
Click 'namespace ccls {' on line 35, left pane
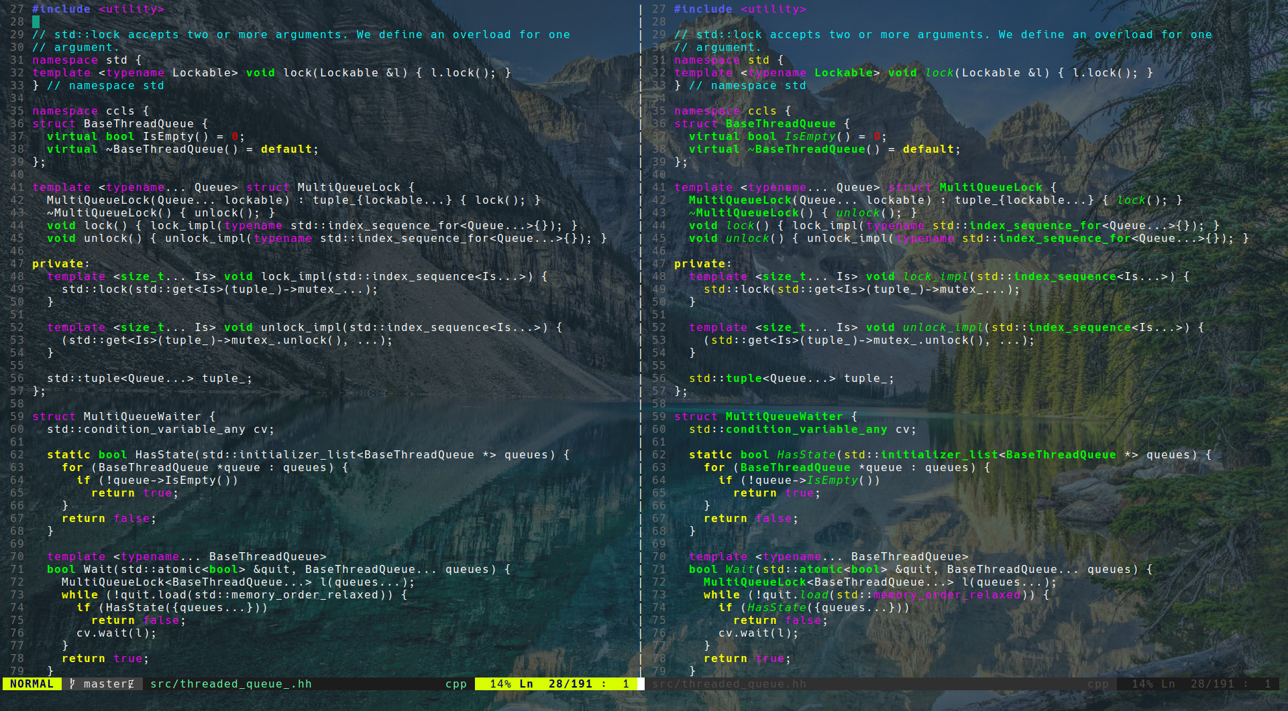tap(91, 111)
